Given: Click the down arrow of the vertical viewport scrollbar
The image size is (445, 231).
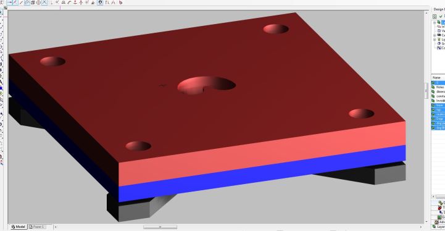Looking at the screenshot, I should pyautogui.click(x=426, y=221).
